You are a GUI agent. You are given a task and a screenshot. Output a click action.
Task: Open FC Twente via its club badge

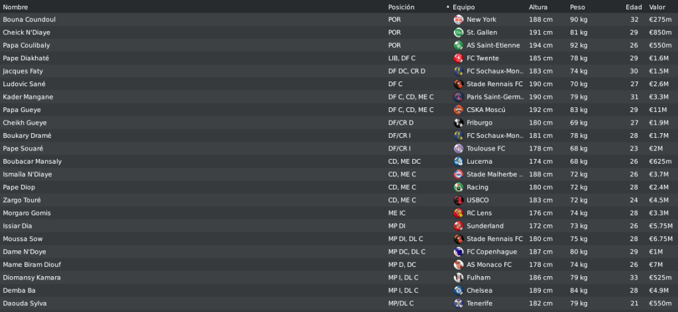tap(459, 58)
